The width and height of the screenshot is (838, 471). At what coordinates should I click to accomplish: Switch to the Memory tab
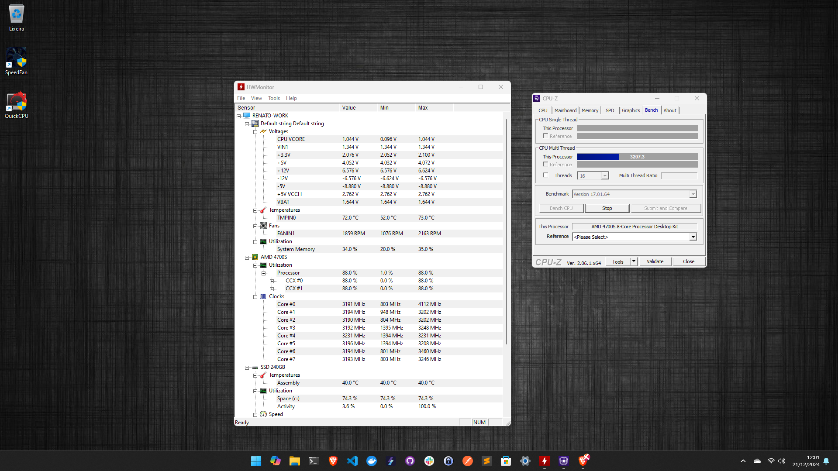pos(590,110)
